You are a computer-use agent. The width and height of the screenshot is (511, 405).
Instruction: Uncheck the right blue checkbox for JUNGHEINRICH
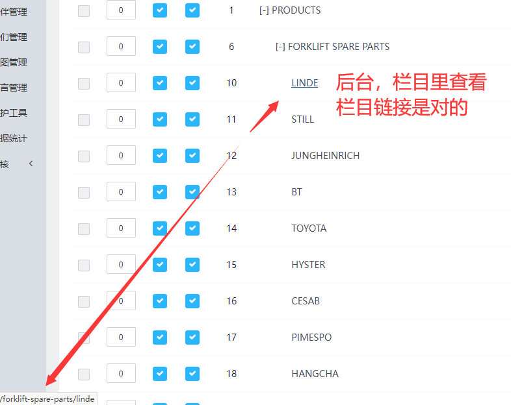click(x=192, y=156)
